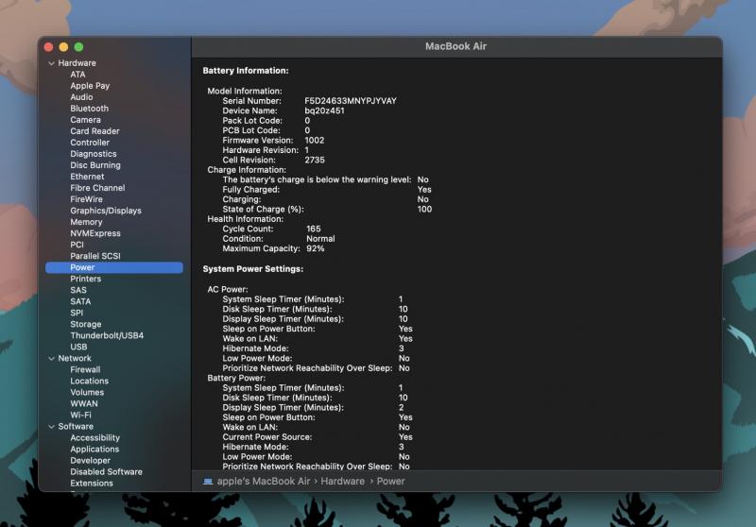Click the Battery Information heading
Viewport: 756px width, 527px height.
tap(246, 71)
